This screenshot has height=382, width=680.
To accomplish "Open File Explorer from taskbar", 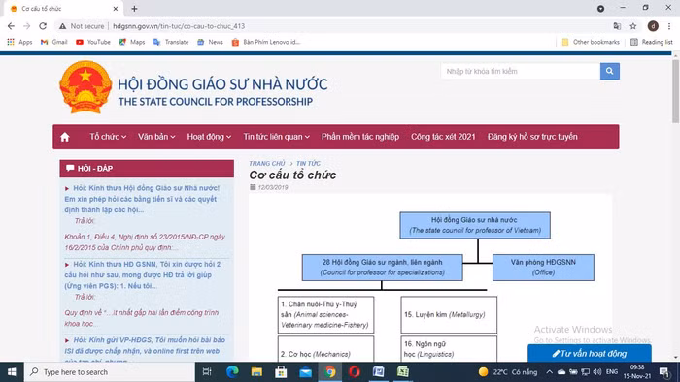I will click(x=256, y=372).
